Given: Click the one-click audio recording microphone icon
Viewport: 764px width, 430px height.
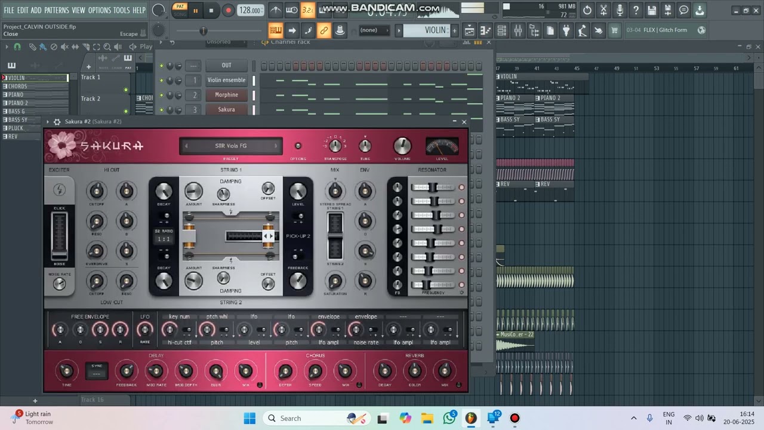Looking at the screenshot, I should click(620, 10).
